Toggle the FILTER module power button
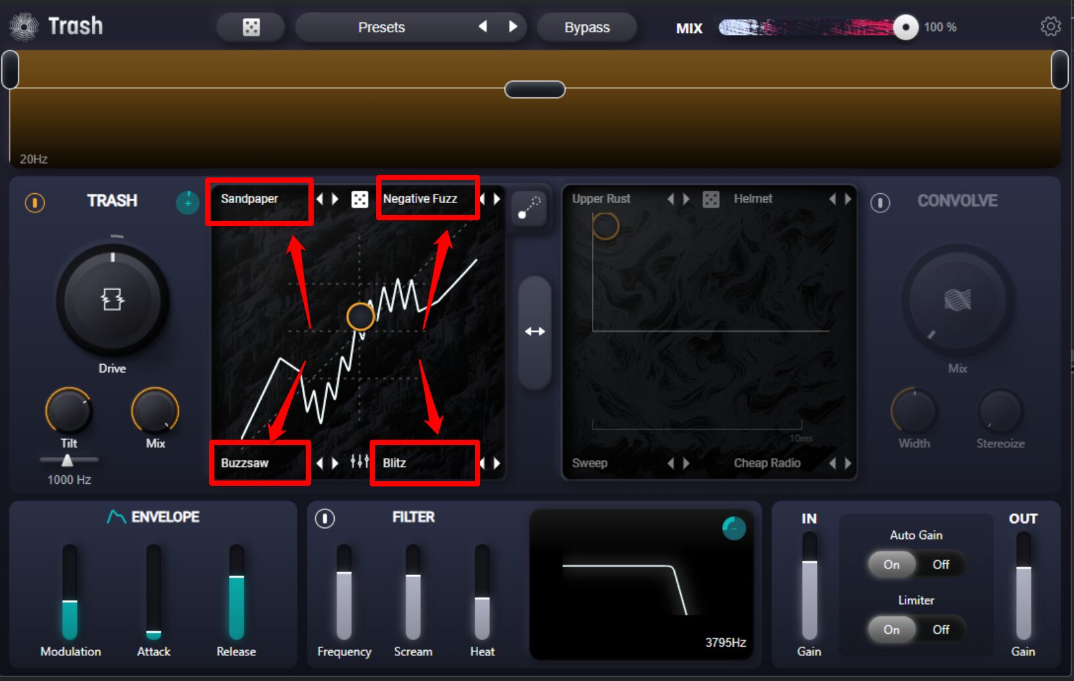 coord(325,519)
